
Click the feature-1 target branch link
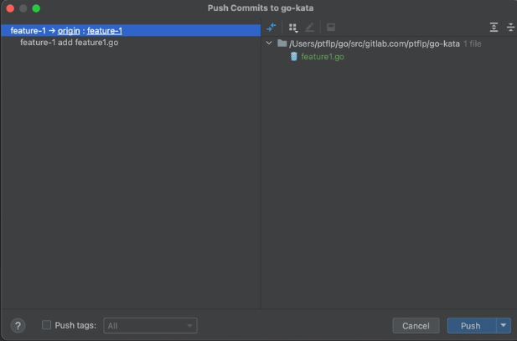click(x=105, y=31)
